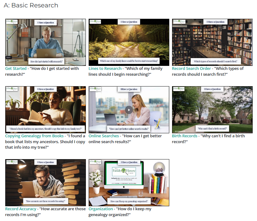The height and width of the screenshot is (221, 257).
Task: Click the houses and lawn Birth Records thumbnail
Action: pyautogui.click(x=212, y=109)
